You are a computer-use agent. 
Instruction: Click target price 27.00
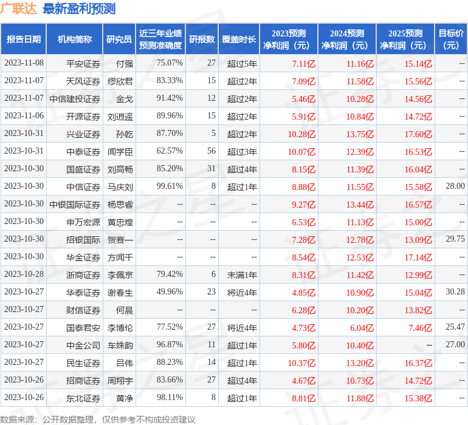[x=455, y=344]
